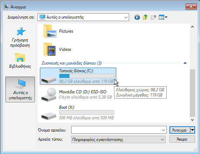
Task: Click the 0 byte ελεύθερα από 5,38 GB text
Action: [x=85, y=97]
